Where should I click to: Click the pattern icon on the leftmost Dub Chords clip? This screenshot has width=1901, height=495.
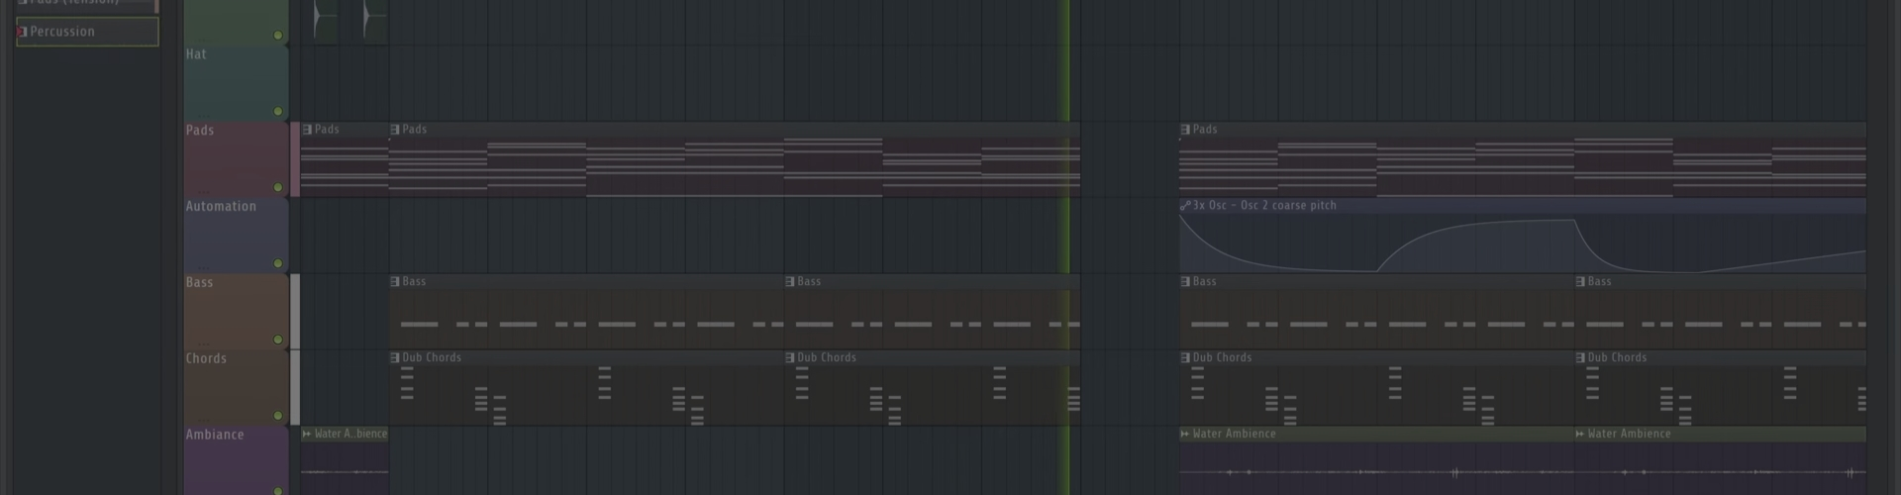click(395, 358)
